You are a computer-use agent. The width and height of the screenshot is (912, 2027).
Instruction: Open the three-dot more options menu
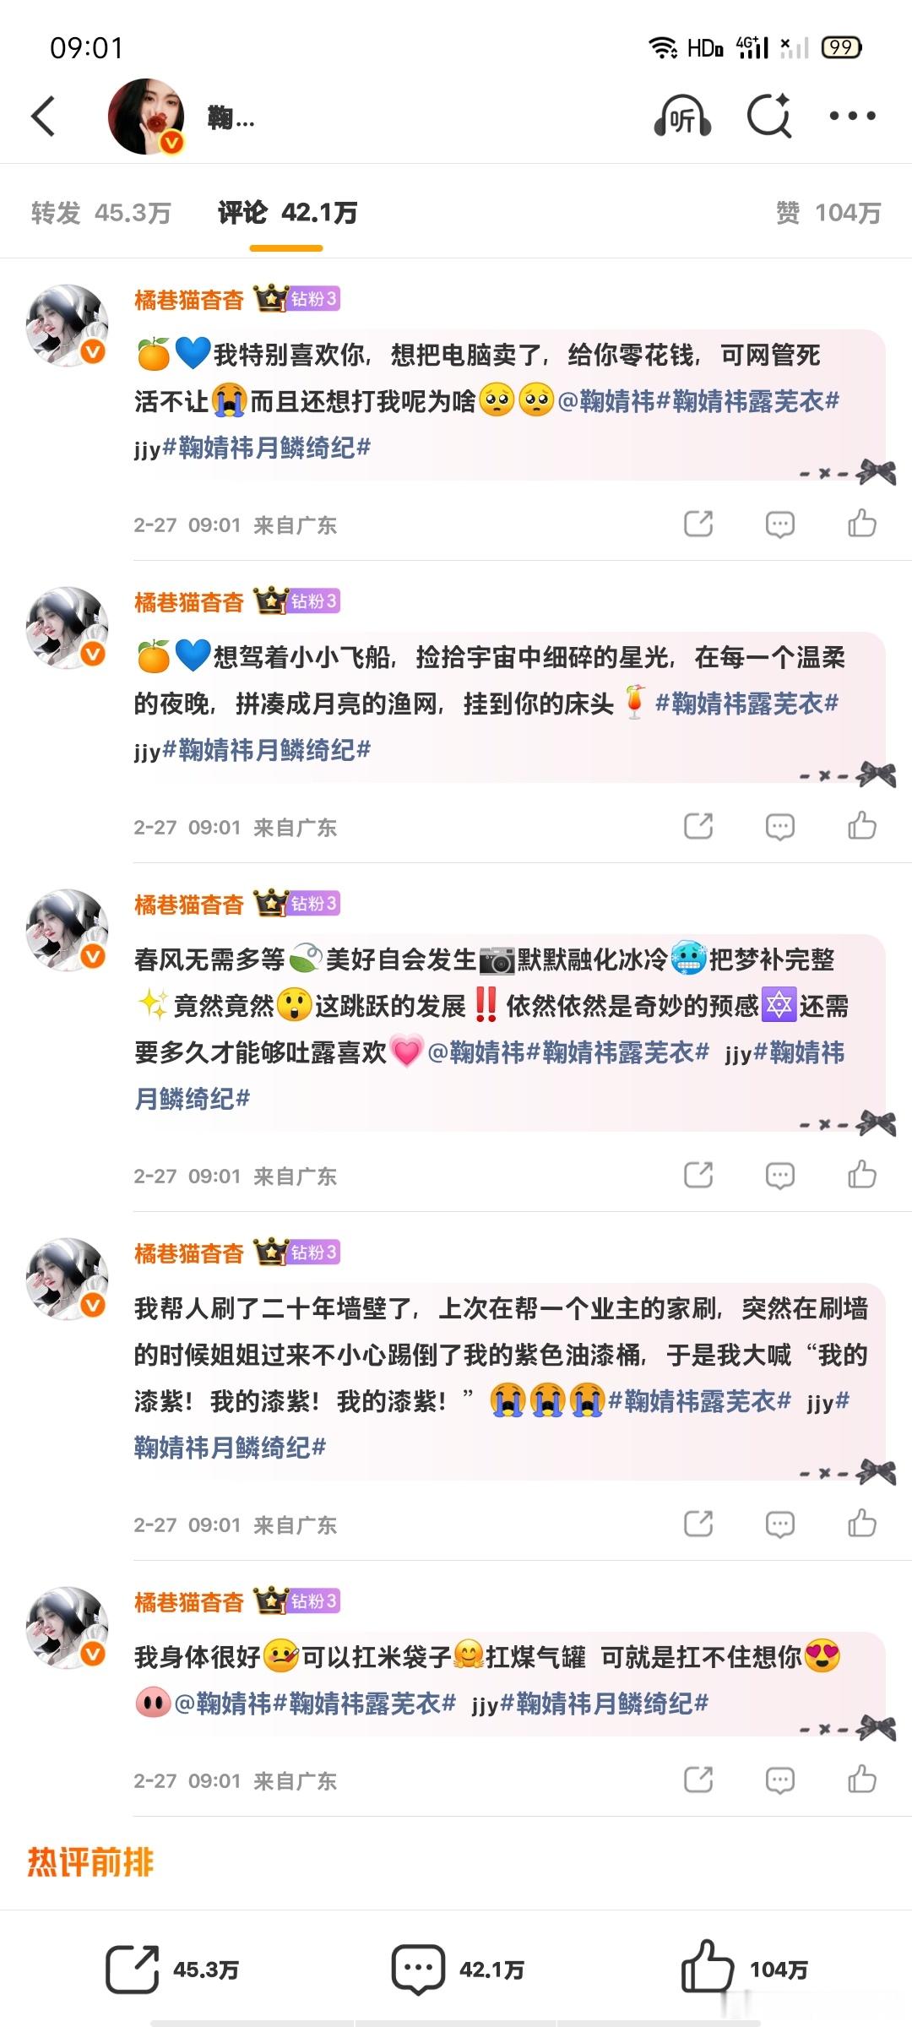(x=852, y=116)
